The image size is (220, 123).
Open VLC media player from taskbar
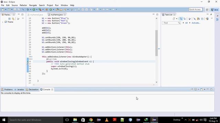[x=107, y=120]
